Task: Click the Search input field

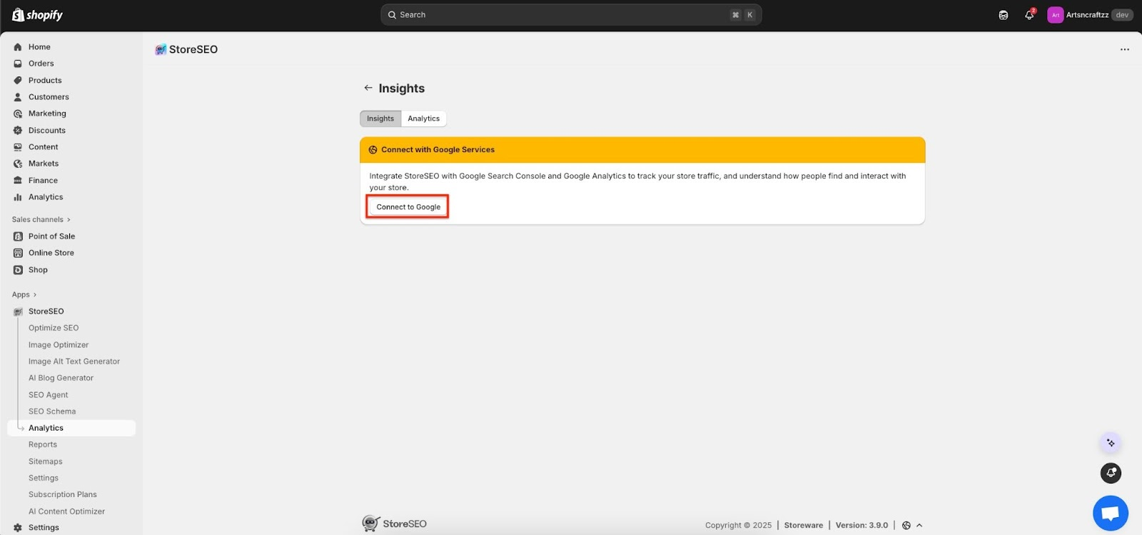Action: tap(571, 15)
